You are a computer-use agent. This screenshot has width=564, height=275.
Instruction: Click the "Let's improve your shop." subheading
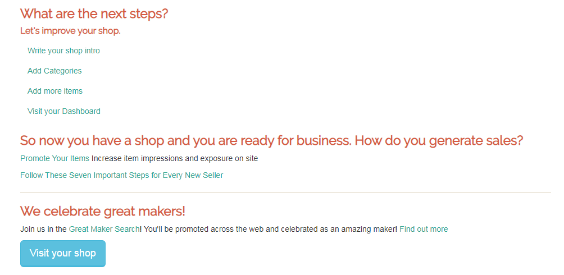click(x=70, y=31)
